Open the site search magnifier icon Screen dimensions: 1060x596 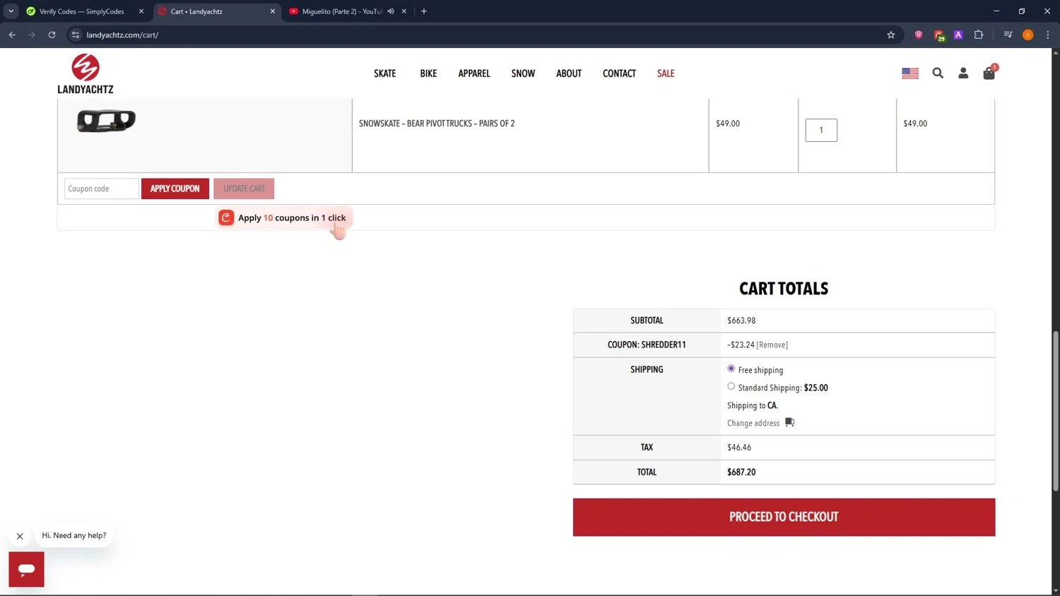click(938, 73)
